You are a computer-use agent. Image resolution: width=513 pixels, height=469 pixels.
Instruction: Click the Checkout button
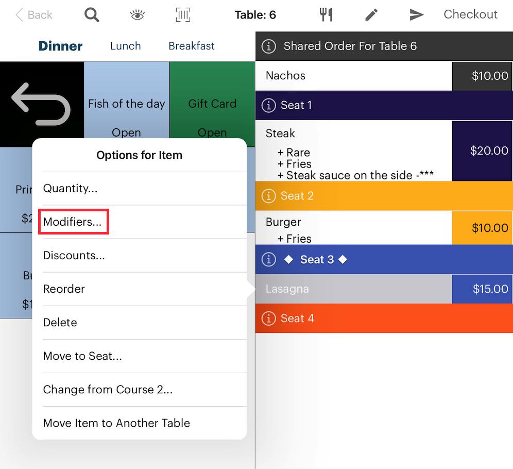pos(470,14)
